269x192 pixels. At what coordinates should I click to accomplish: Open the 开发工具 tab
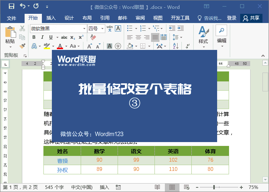(x=180, y=18)
